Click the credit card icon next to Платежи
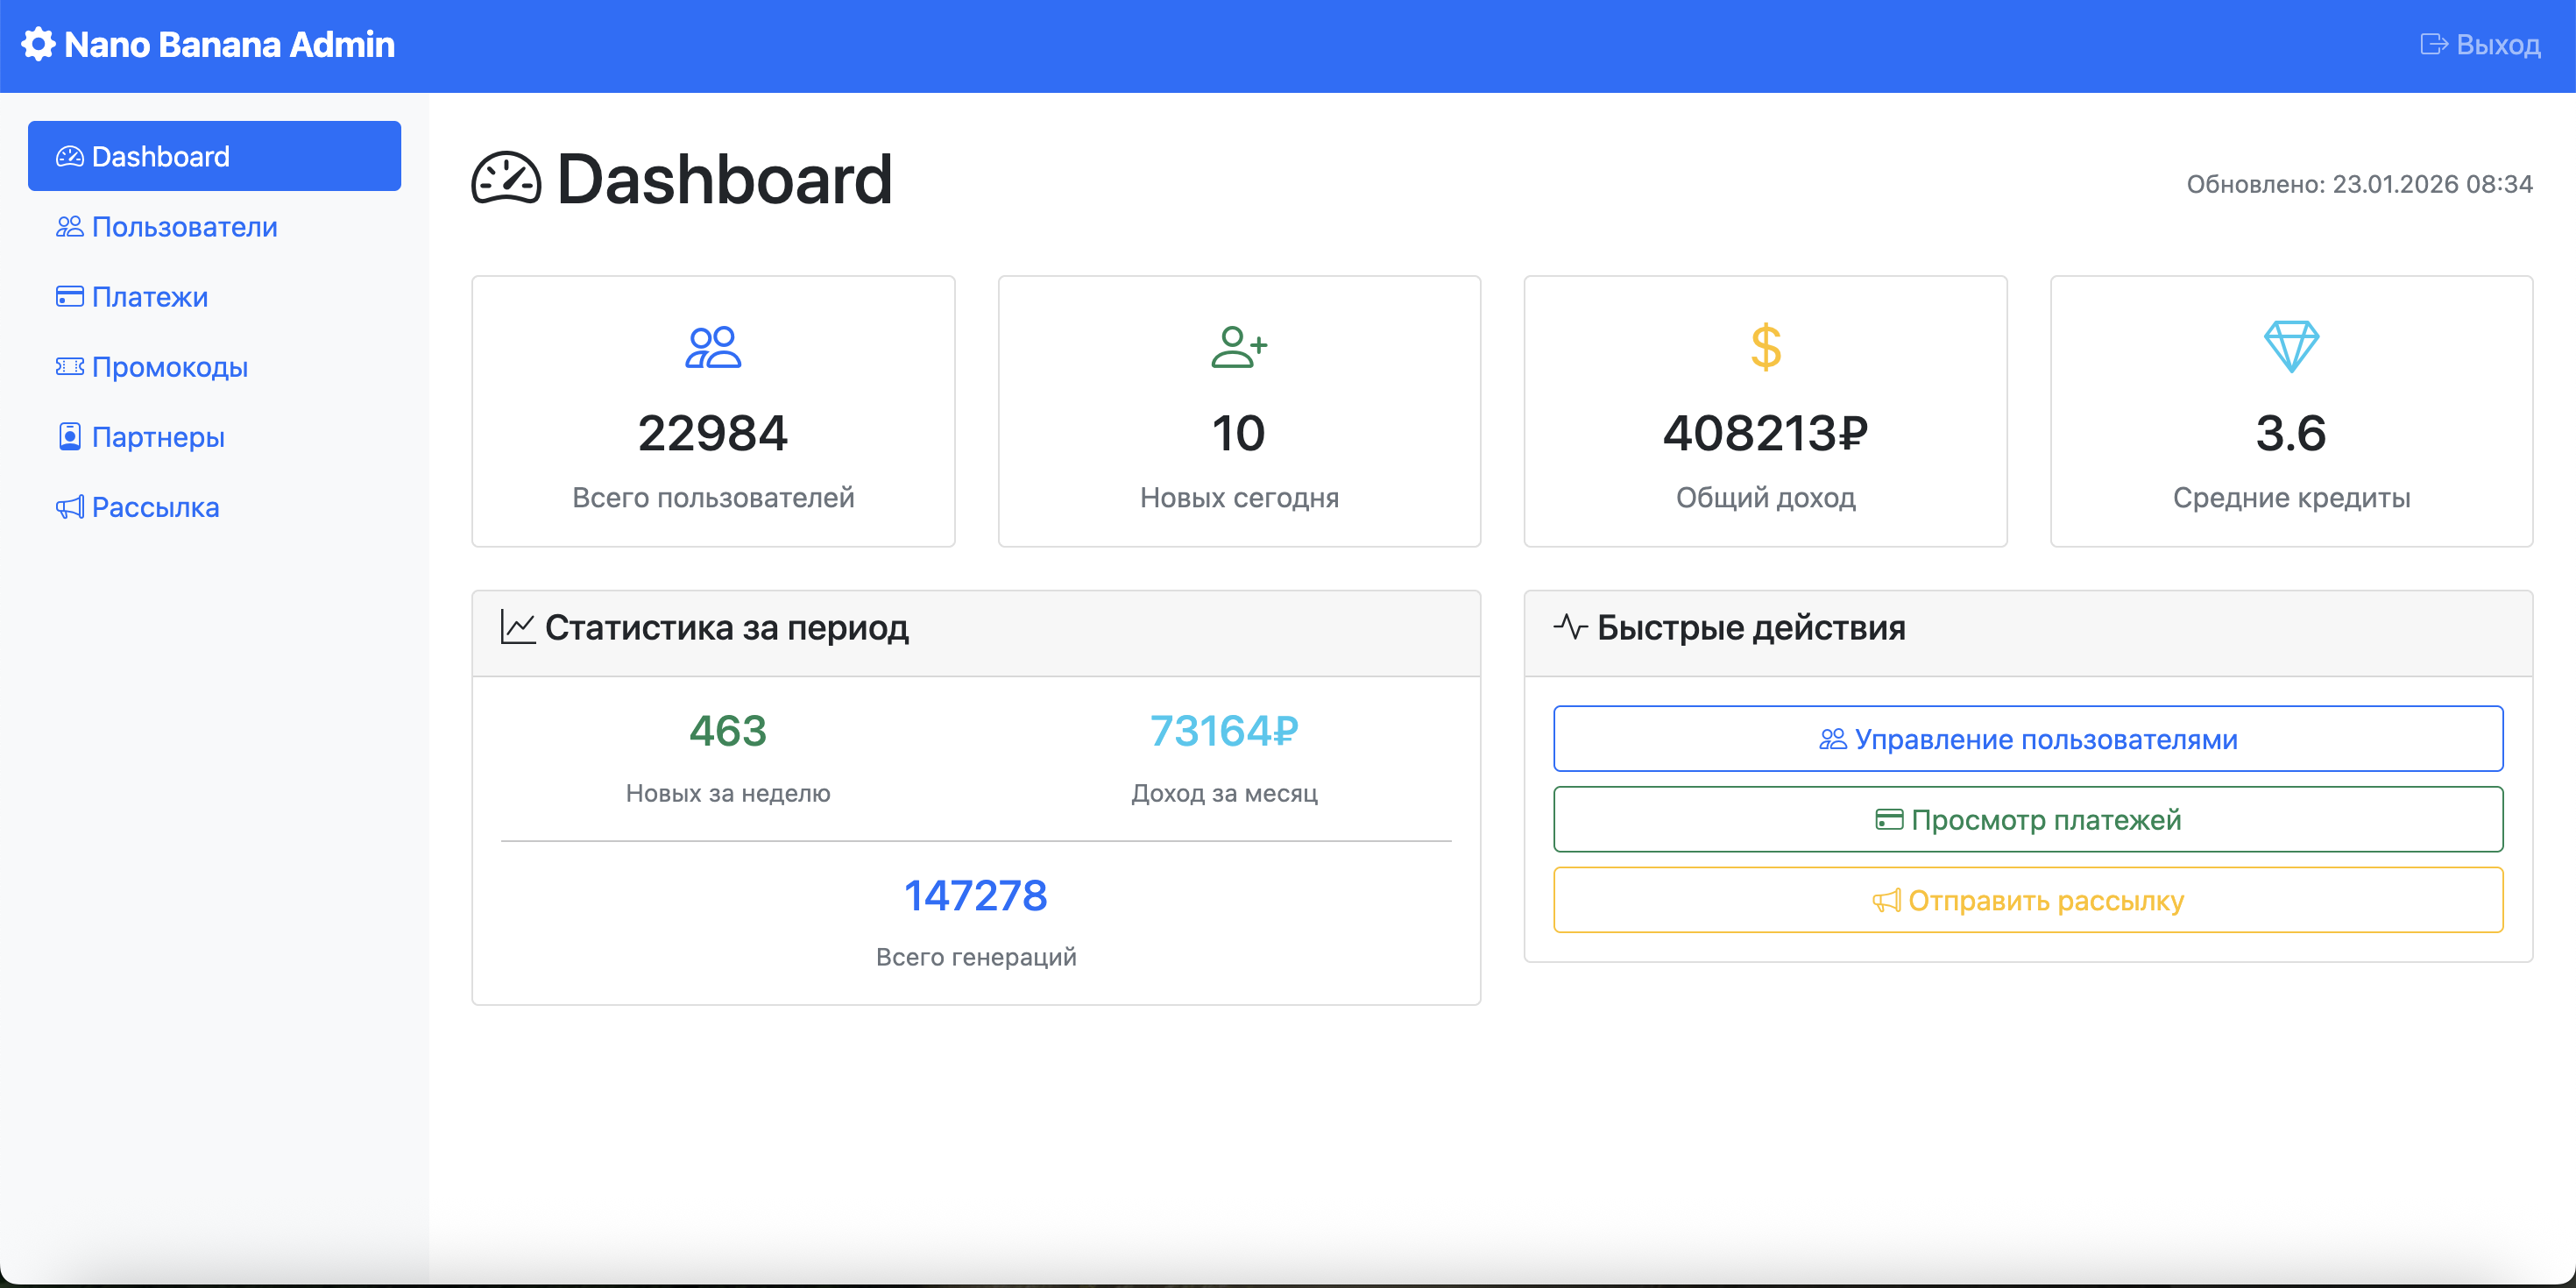 pyautogui.click(x=68, y=296)
